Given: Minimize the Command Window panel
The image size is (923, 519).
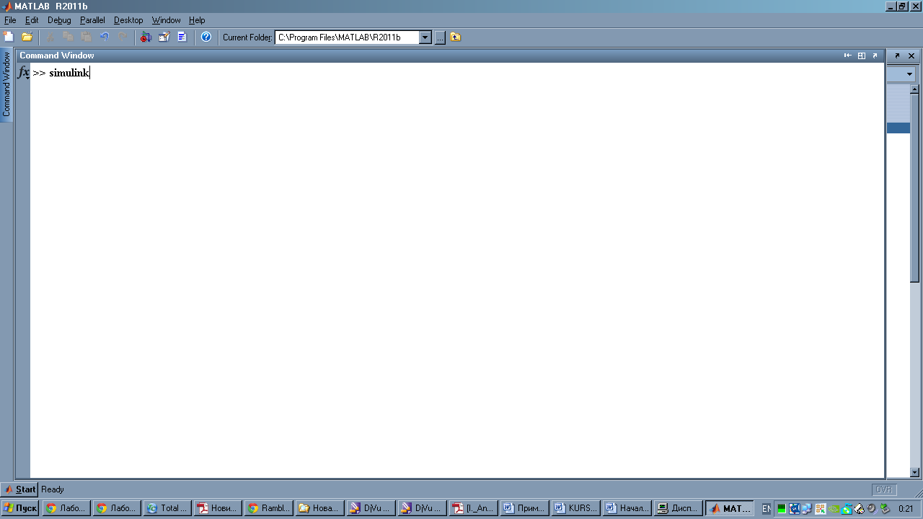Looking at the screenshot, I should click(x=848, y=56).
